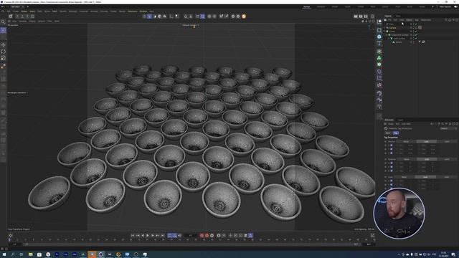Open Windows Start menu
This screenshot has height=258, width=459.
coord(4,254)
